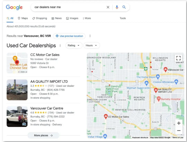Click the (604) 428-7755 phone number
The height and width of the screenshot is (142, 187).
56,90
